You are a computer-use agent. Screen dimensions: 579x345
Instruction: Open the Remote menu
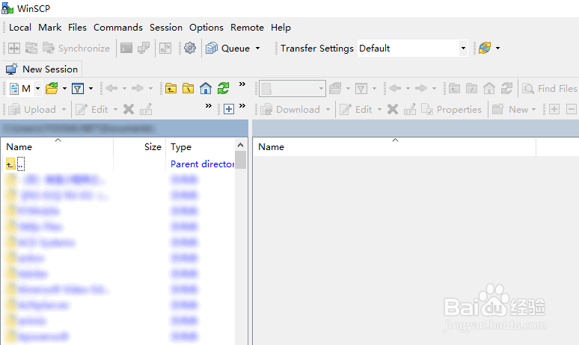pos(247,28)
